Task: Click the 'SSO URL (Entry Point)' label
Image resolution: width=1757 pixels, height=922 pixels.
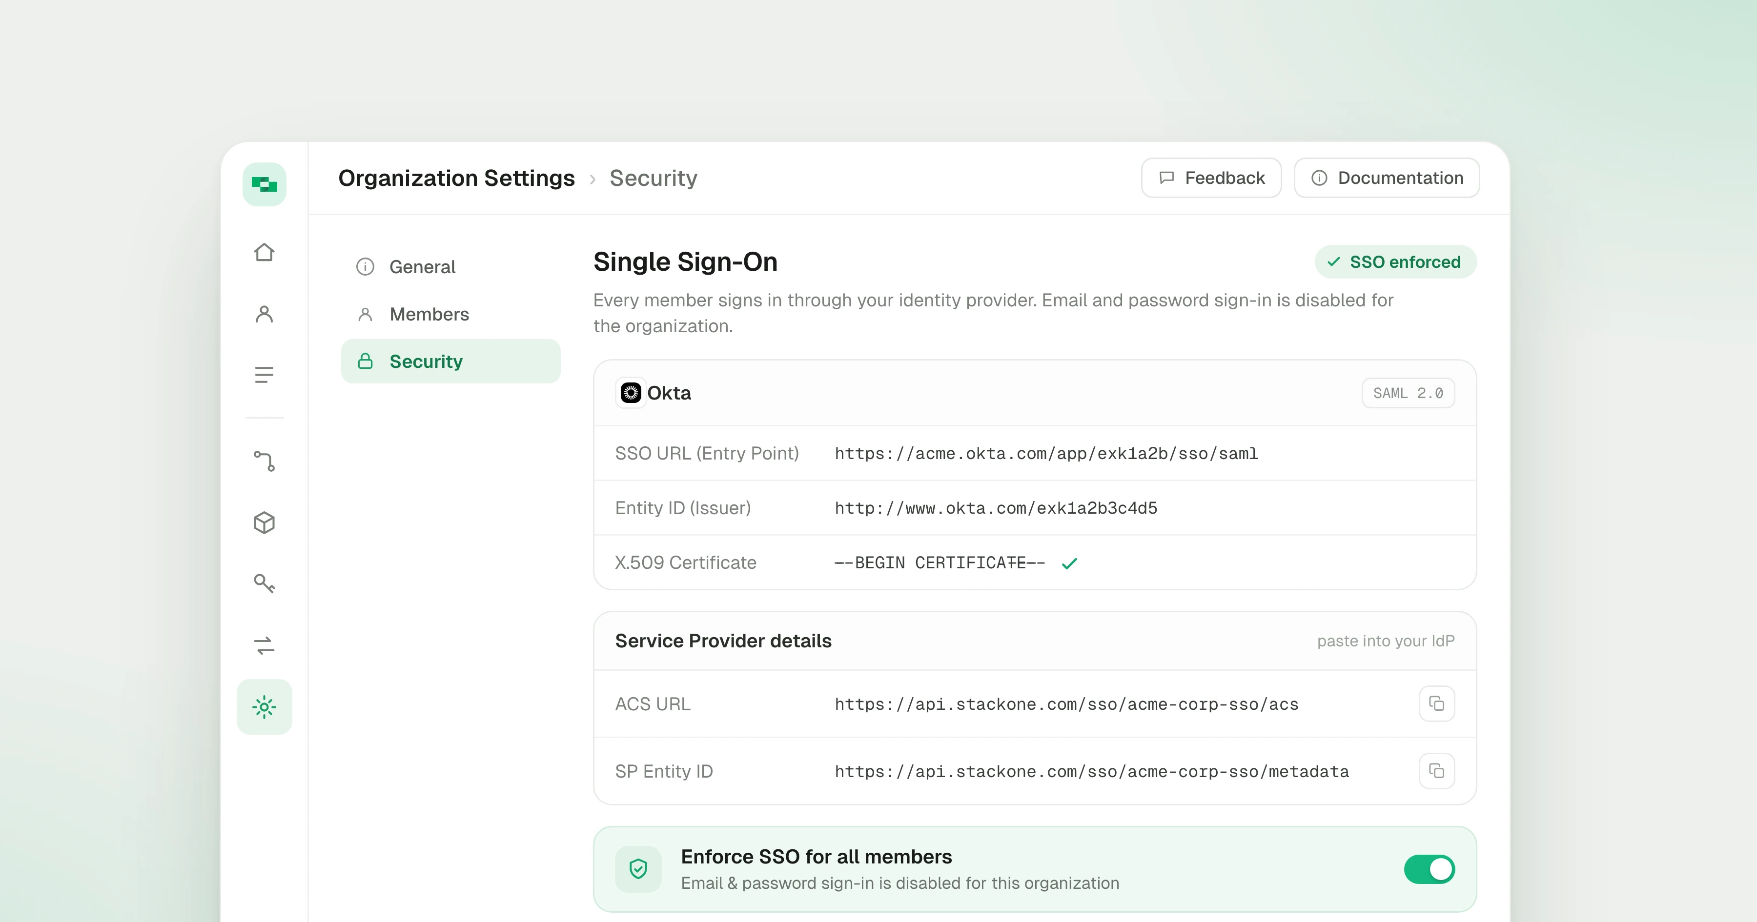Action: point(707,454)
